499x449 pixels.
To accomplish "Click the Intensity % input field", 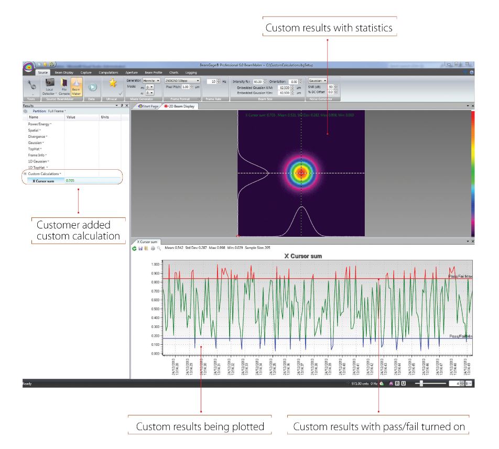I will (258, 82).
